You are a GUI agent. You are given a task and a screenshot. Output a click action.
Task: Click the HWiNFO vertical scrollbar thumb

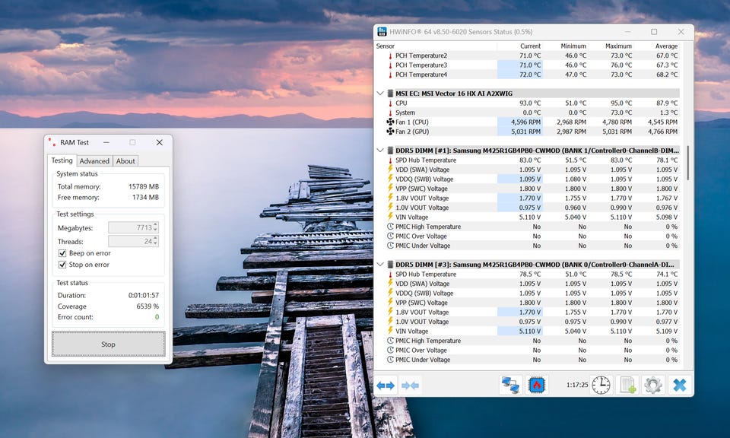point(687,163)
